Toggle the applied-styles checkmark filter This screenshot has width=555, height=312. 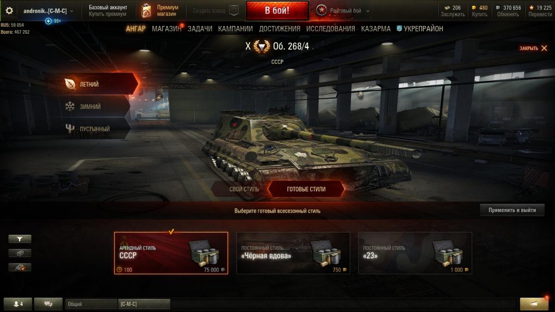20,267
